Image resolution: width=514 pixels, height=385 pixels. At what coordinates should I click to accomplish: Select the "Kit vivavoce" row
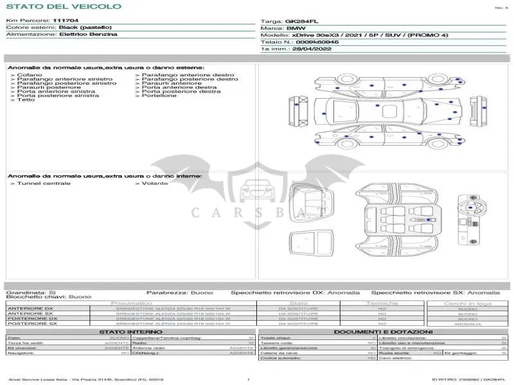pos(68,348)
